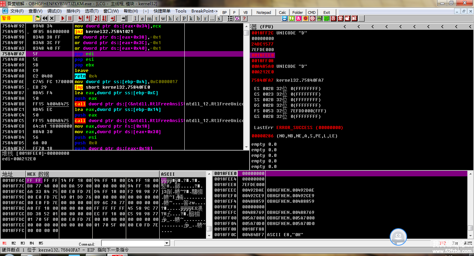Show the CPU window with the 'c' button
This screenshot has height=256, width=474.
[x=177, y=18]
